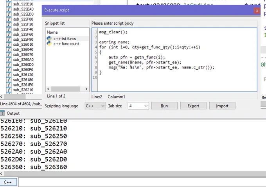Image resolution: width=266 pixels, height=187 pixels.
Task: Select the 'c++ func count' snippet
Action: 66,44
